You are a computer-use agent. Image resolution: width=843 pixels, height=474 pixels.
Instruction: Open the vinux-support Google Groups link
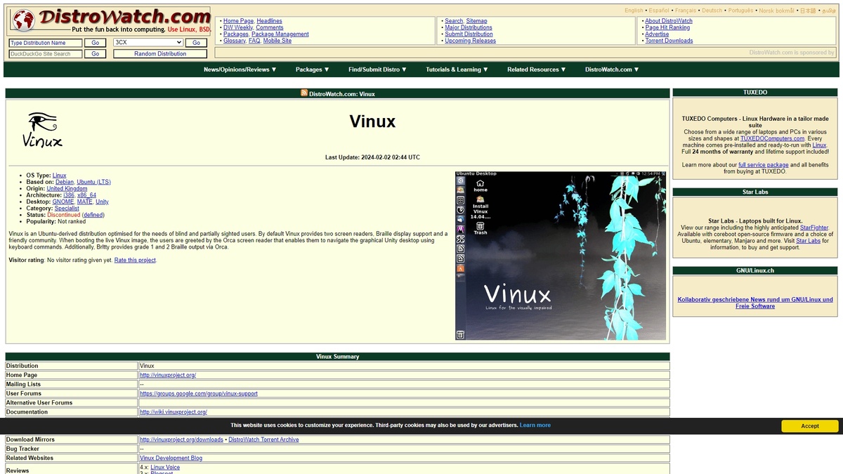[199, 393]
